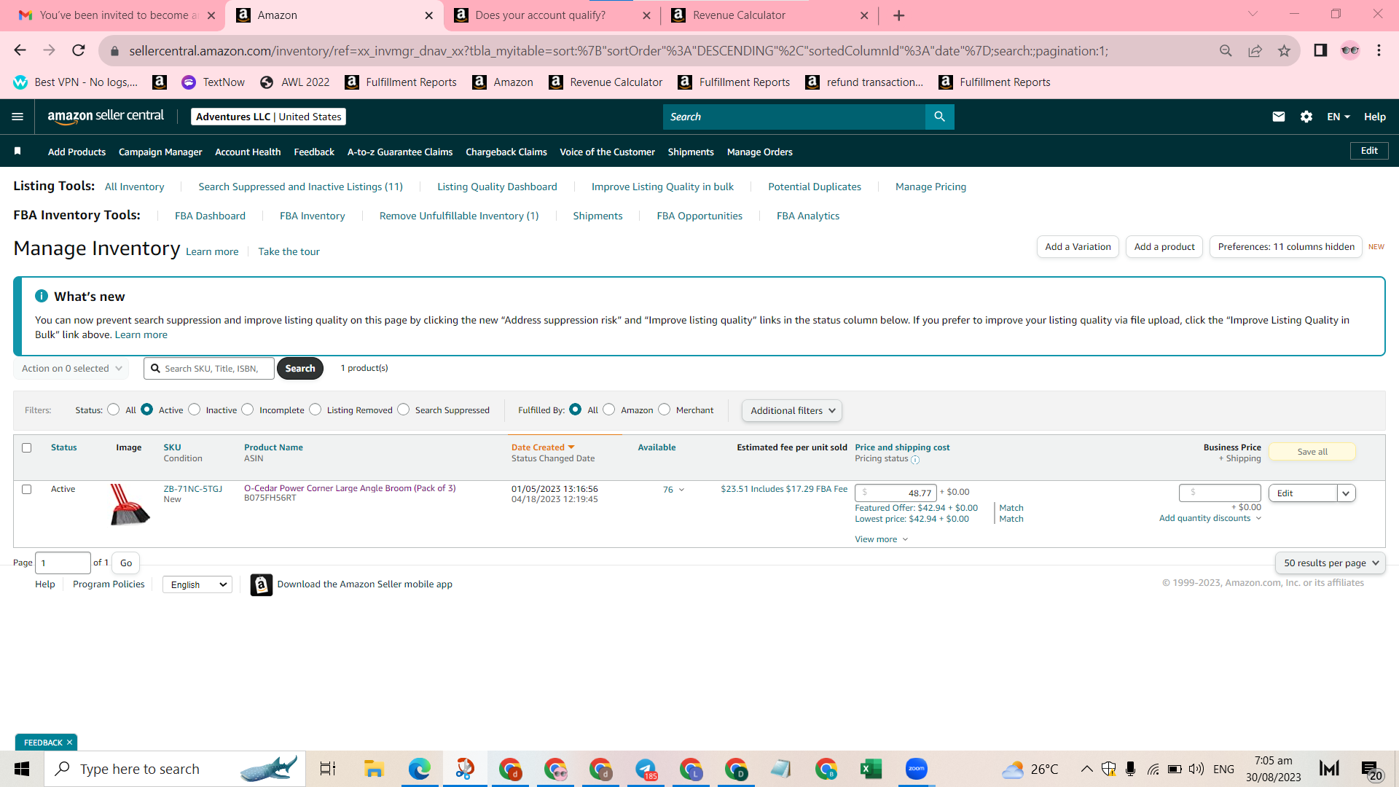Select Fulfilled By Merchant radio button
This screenshot has height=787, width=1399.
pos(665,410)
